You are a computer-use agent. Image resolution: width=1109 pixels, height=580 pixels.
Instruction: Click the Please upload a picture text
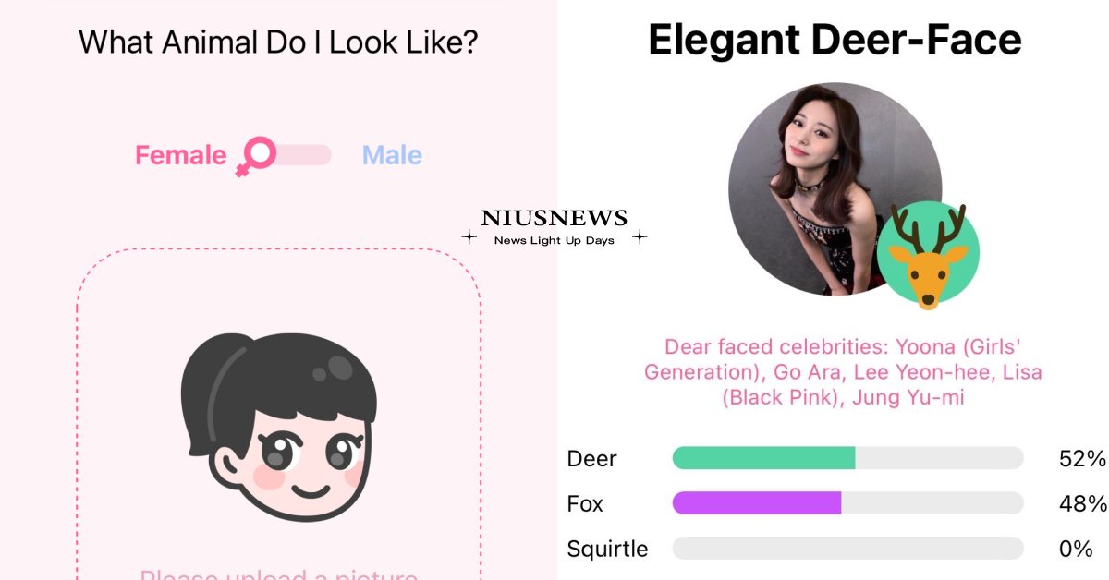[279, 574]
